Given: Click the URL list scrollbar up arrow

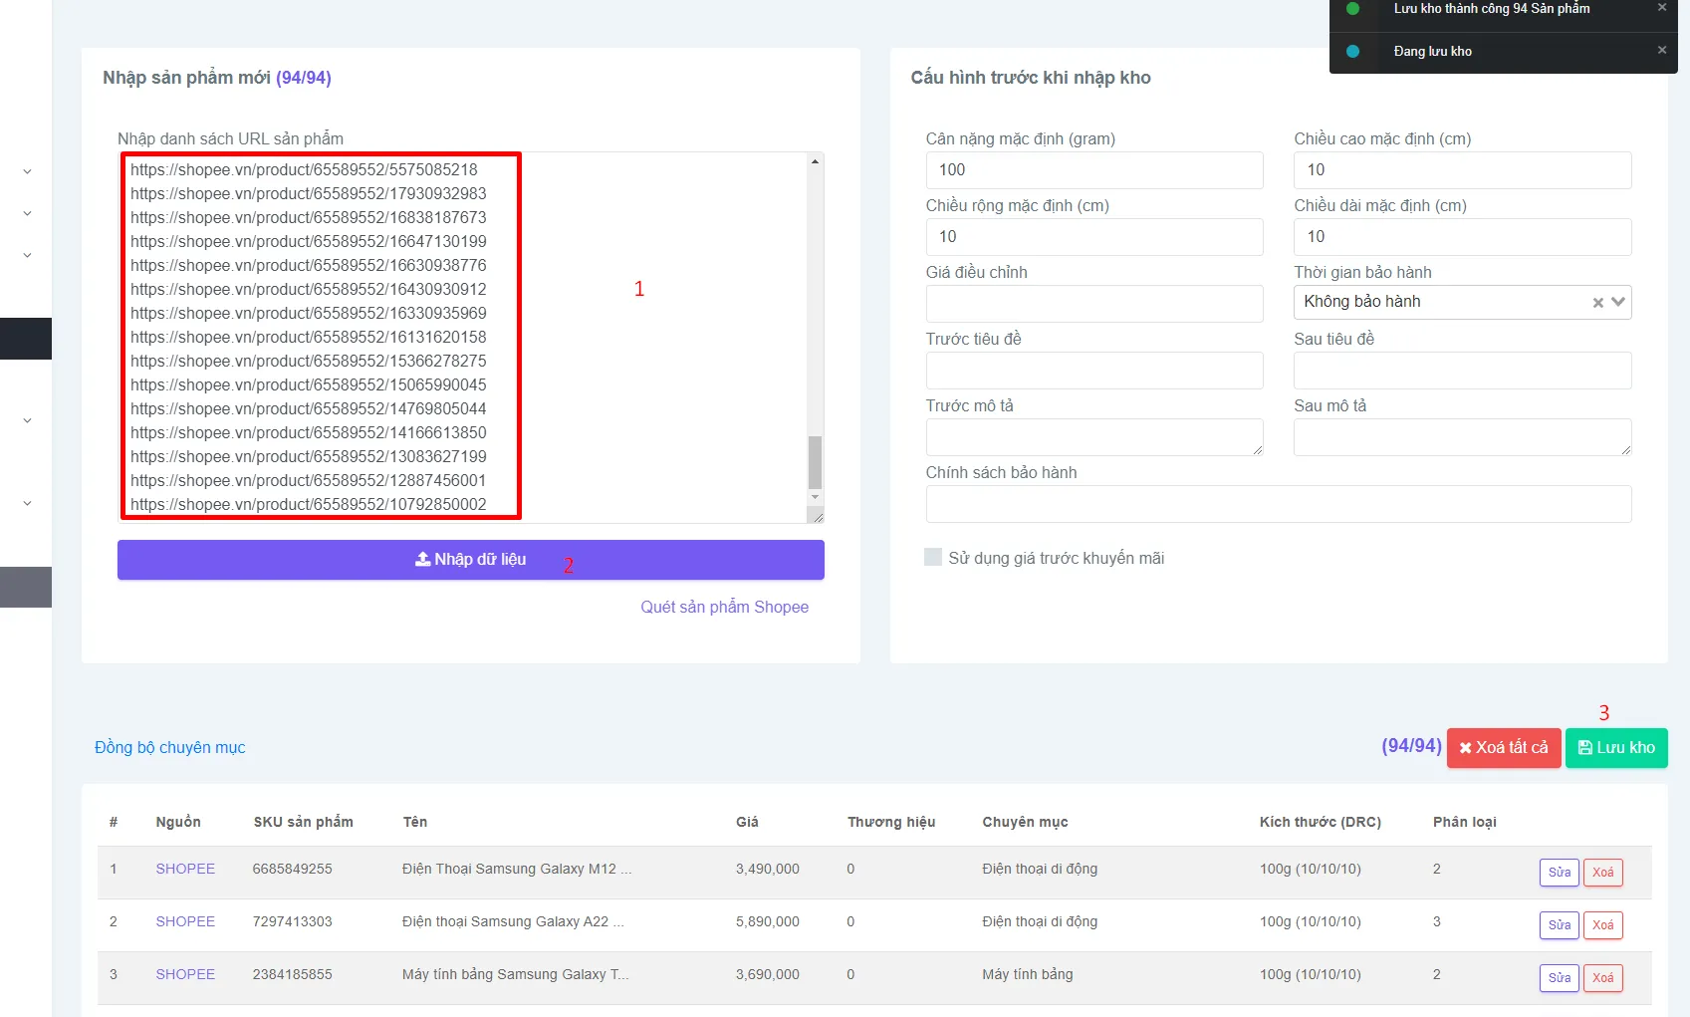Looking at the screenshot, I should pyautogui.click(x=815, y=161).
